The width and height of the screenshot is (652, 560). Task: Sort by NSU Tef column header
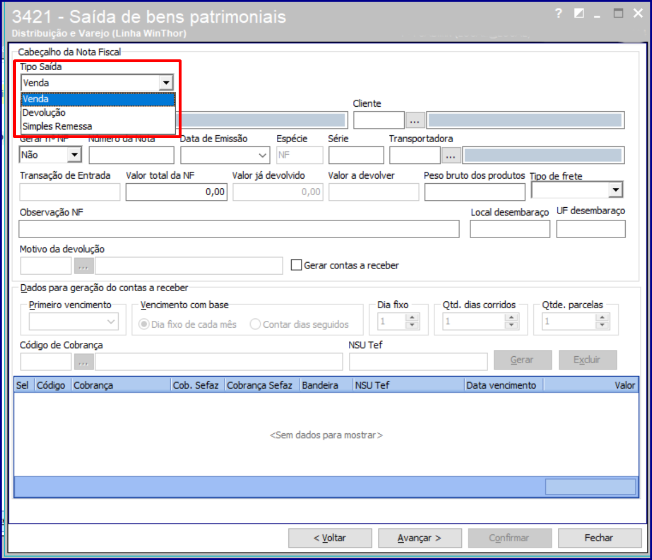click(409, 385)
